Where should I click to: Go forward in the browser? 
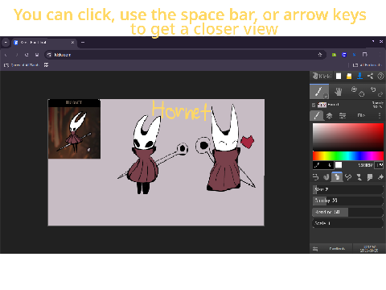click(16, 55)
